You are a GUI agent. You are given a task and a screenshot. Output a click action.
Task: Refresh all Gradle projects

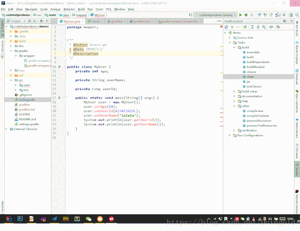pyautogui.click(x=226, y=27)
